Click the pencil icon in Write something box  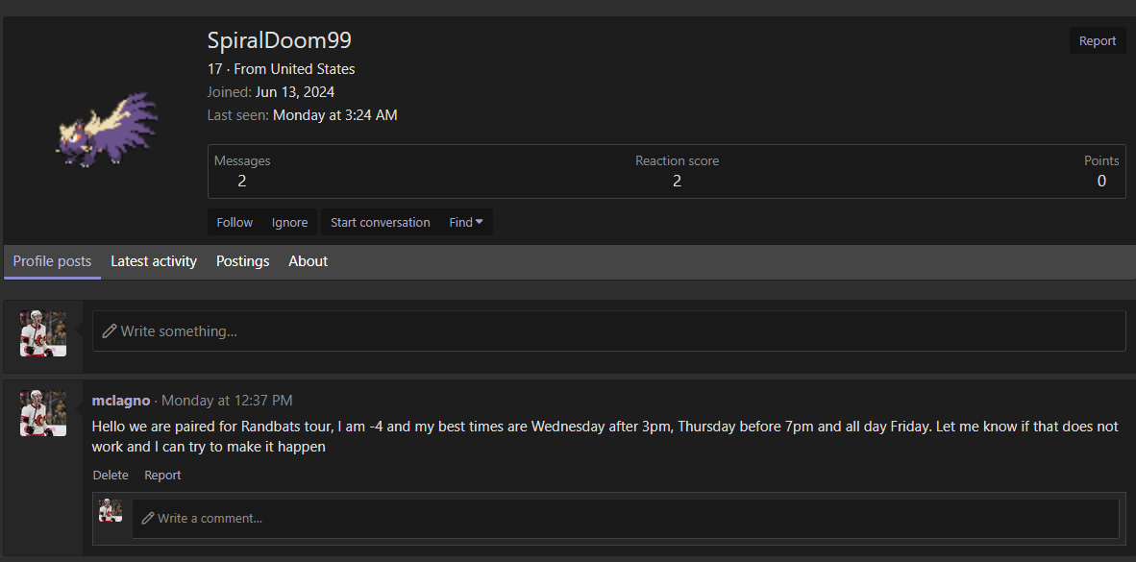pos(110,331)
